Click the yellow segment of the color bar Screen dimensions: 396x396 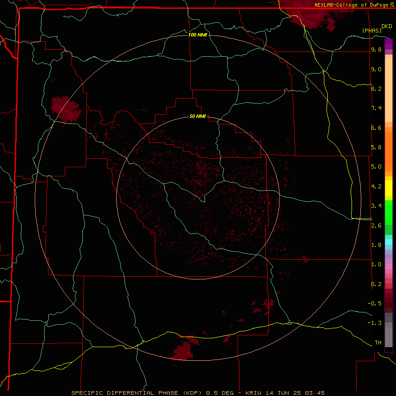pos(389,188)
